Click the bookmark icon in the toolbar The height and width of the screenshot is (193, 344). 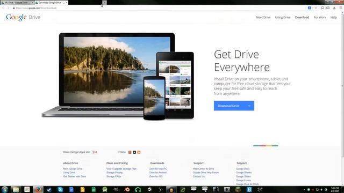point(322,8)
